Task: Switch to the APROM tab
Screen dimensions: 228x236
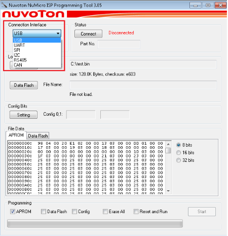Action: 16,135
